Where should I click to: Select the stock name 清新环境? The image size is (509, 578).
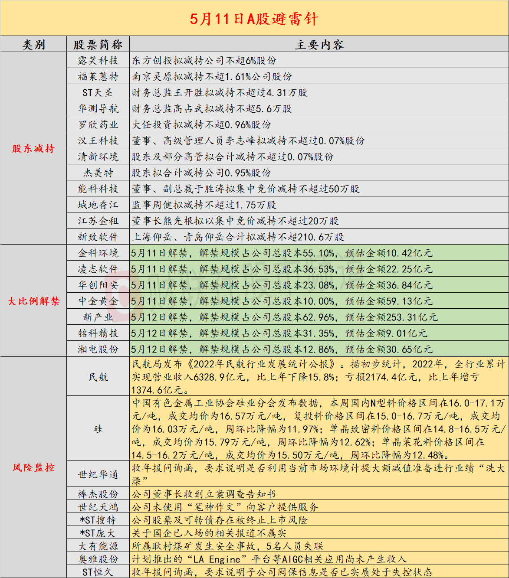(98, 157)
